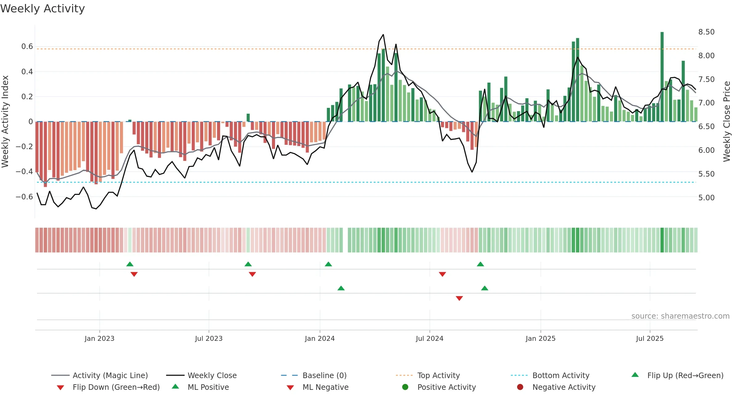Click the Jan 2024 x-axis label
This screenshot has width=740, height=416.
(x=320, y=339)
